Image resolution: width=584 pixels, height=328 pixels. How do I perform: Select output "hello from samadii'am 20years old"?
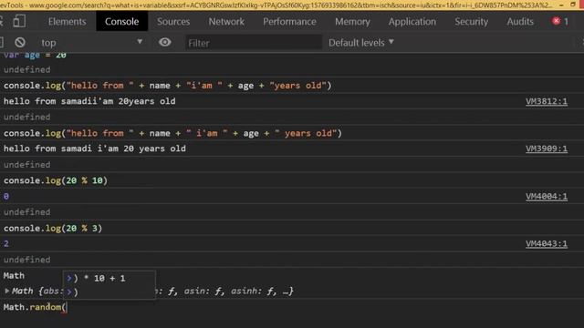pyautogui.click(x=89, y=101)
